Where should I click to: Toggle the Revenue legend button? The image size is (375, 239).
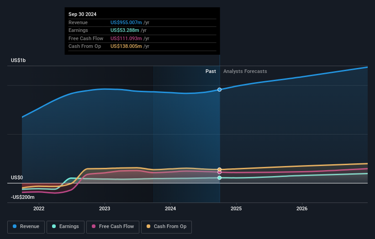pos(26,227)
